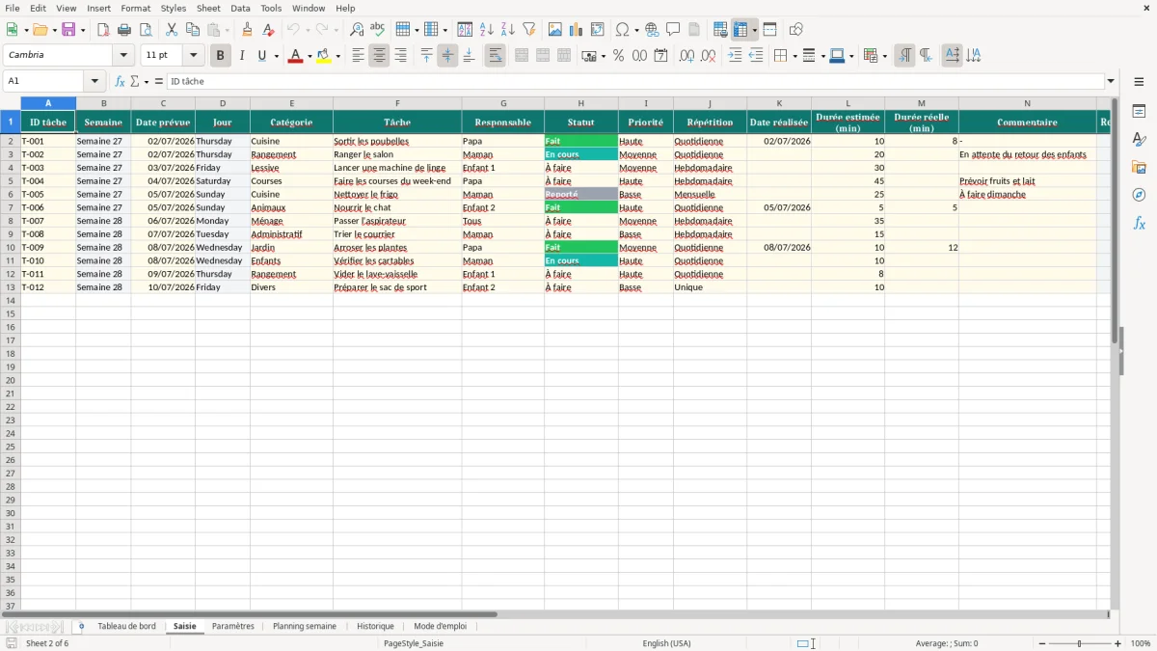Open the sidebar Navigator compass
This screenshot has width=1157, height=651.
[1139, 195]
